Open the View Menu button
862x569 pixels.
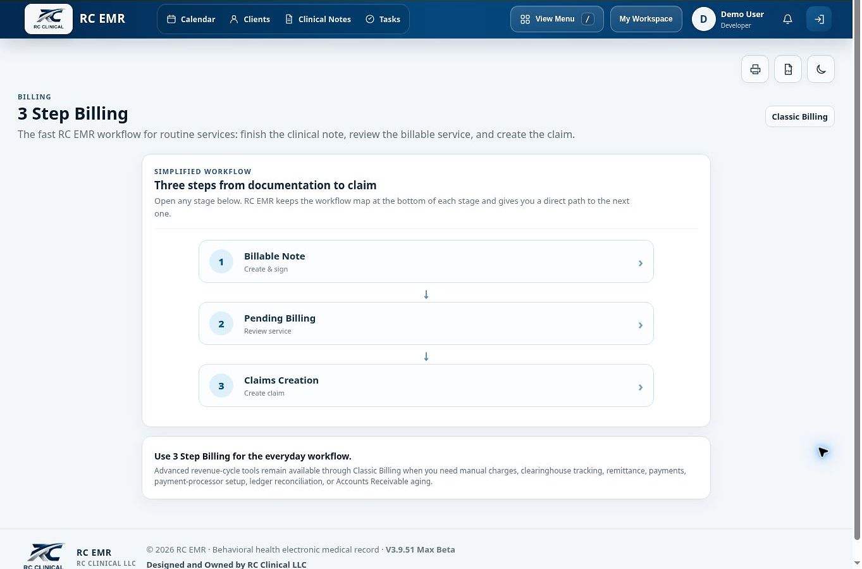(x=557, y=19)
